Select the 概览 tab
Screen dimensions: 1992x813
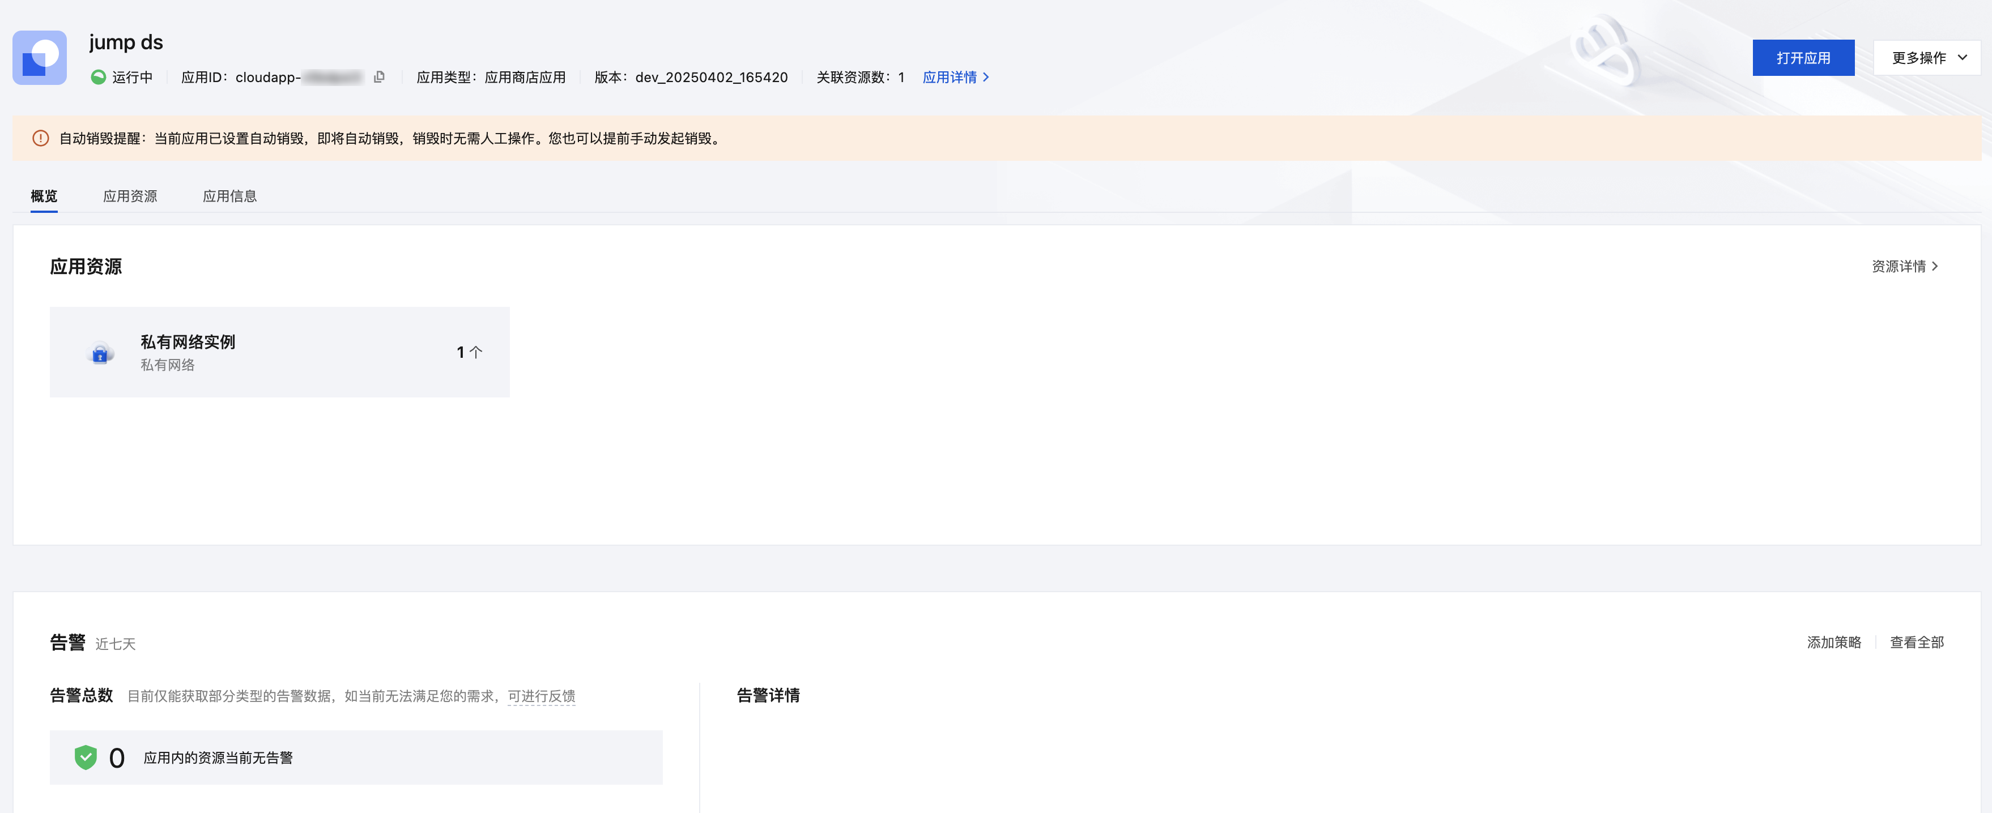coord(44,196)
